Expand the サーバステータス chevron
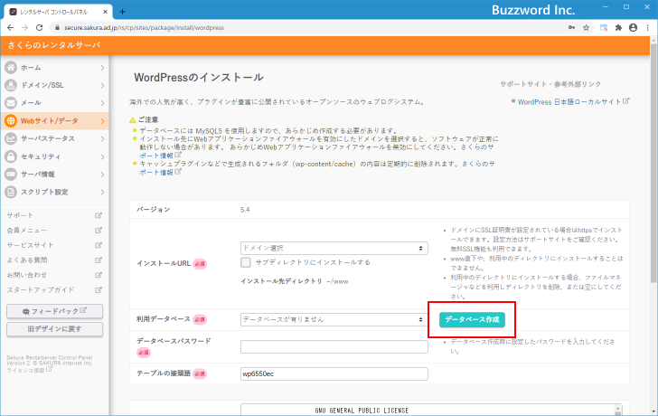Viewport: 658px width, 416px height. [x=102, y=138]
